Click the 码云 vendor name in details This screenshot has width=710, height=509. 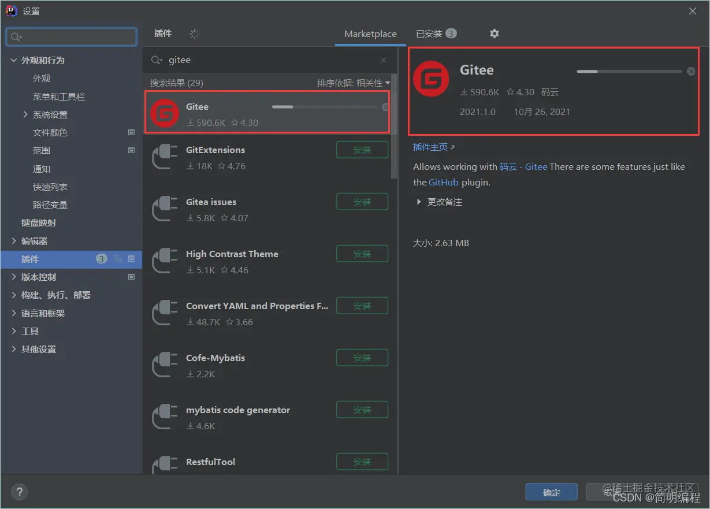point(550,92)
